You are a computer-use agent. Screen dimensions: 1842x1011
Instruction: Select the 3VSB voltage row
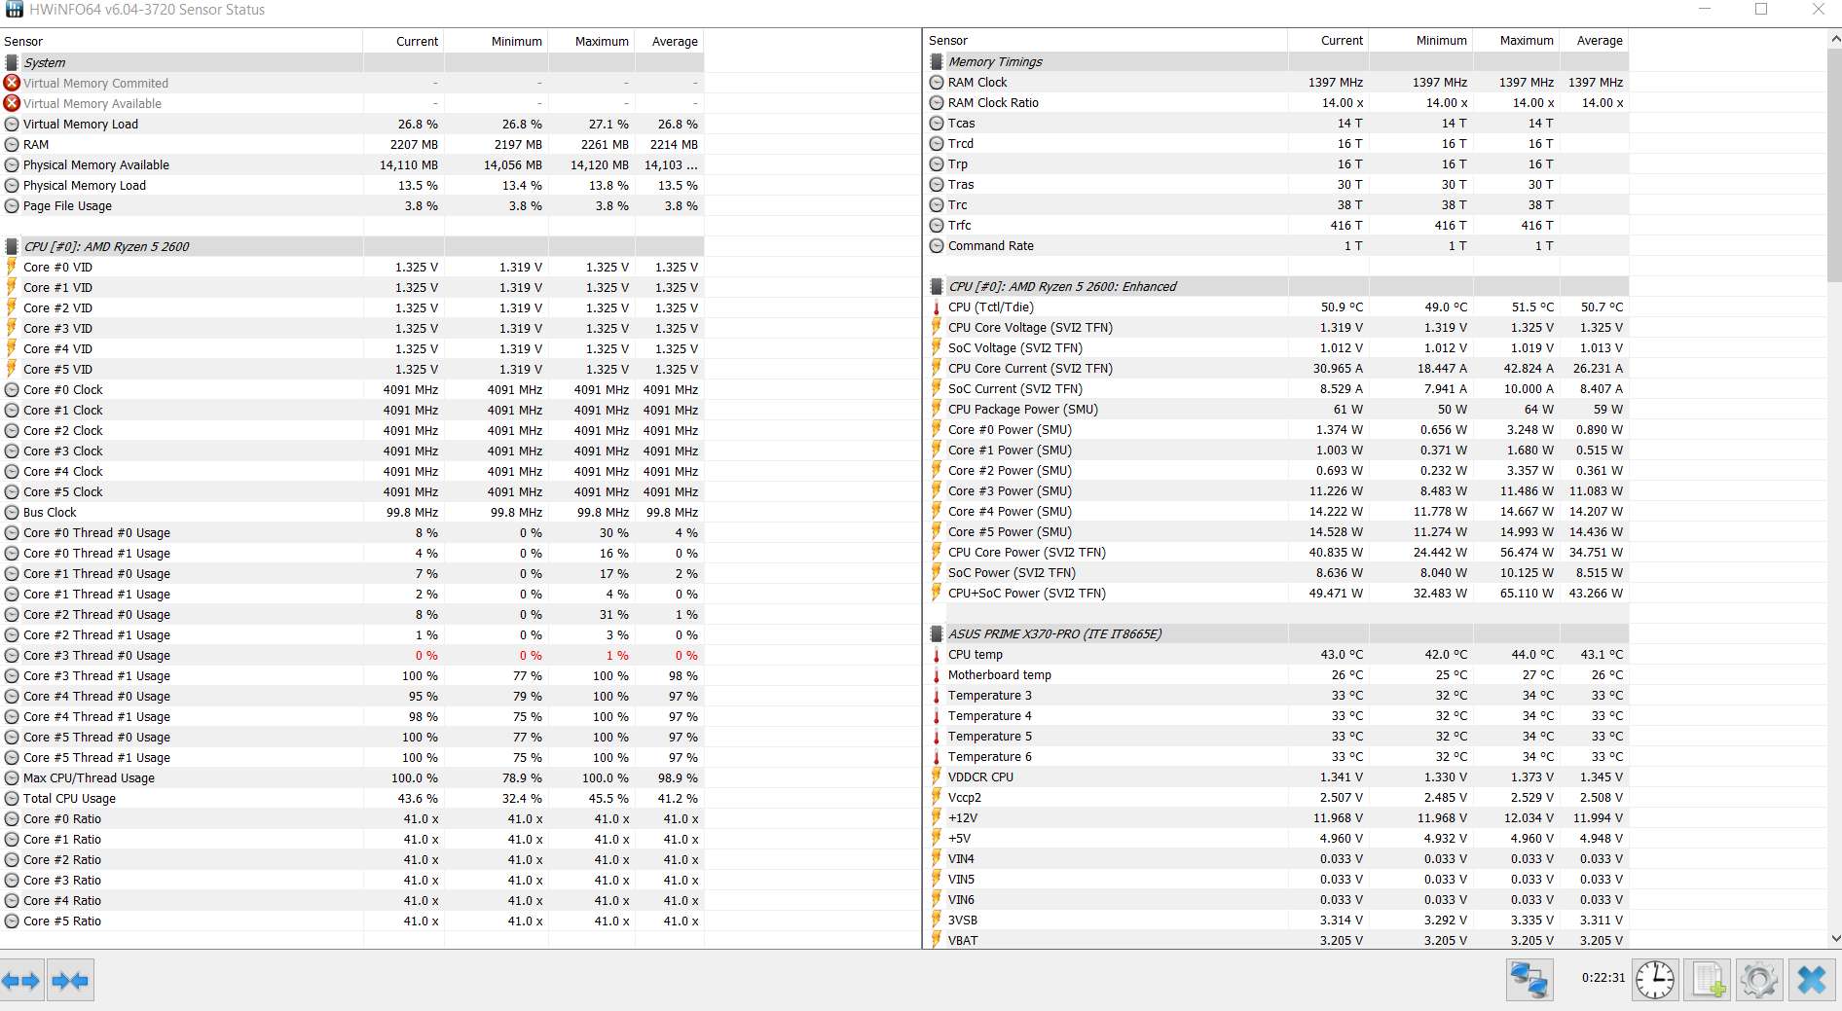click(1276, 920)
